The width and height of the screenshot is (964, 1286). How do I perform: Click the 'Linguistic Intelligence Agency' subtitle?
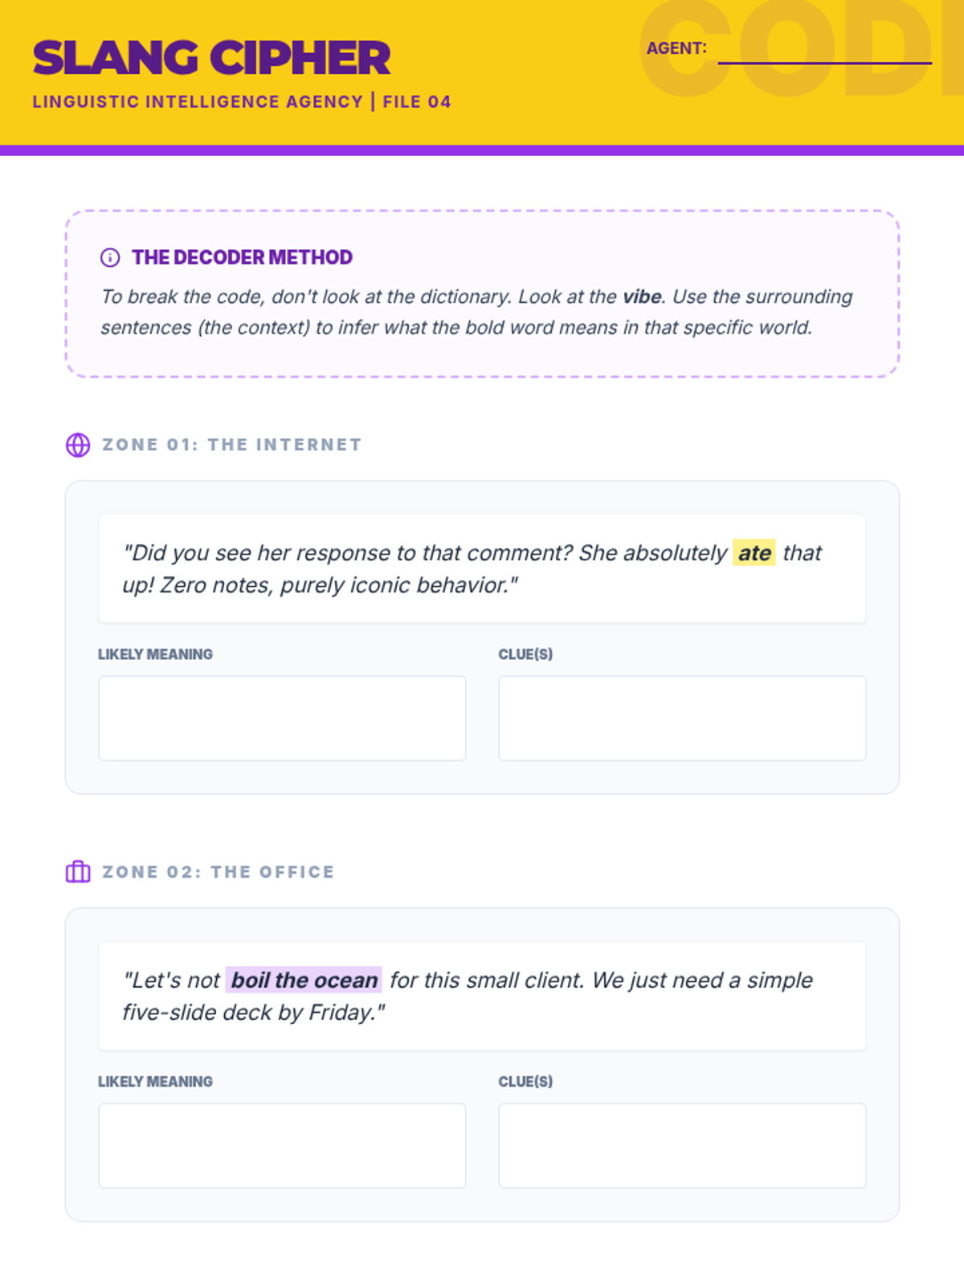pos(198,102)
